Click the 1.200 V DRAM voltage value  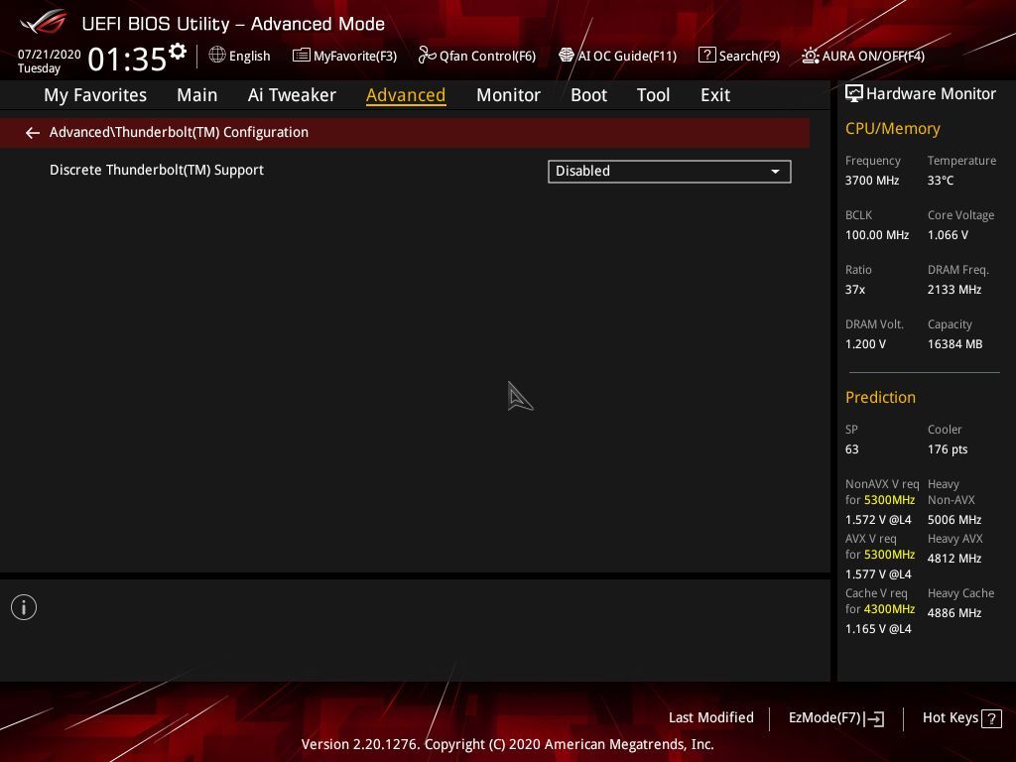click(865, 344)
